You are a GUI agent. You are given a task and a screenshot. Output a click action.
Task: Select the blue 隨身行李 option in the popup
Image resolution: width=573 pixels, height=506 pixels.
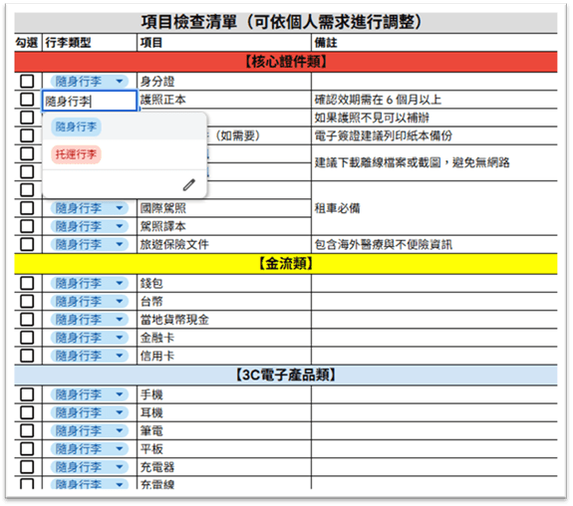point(76,126)
